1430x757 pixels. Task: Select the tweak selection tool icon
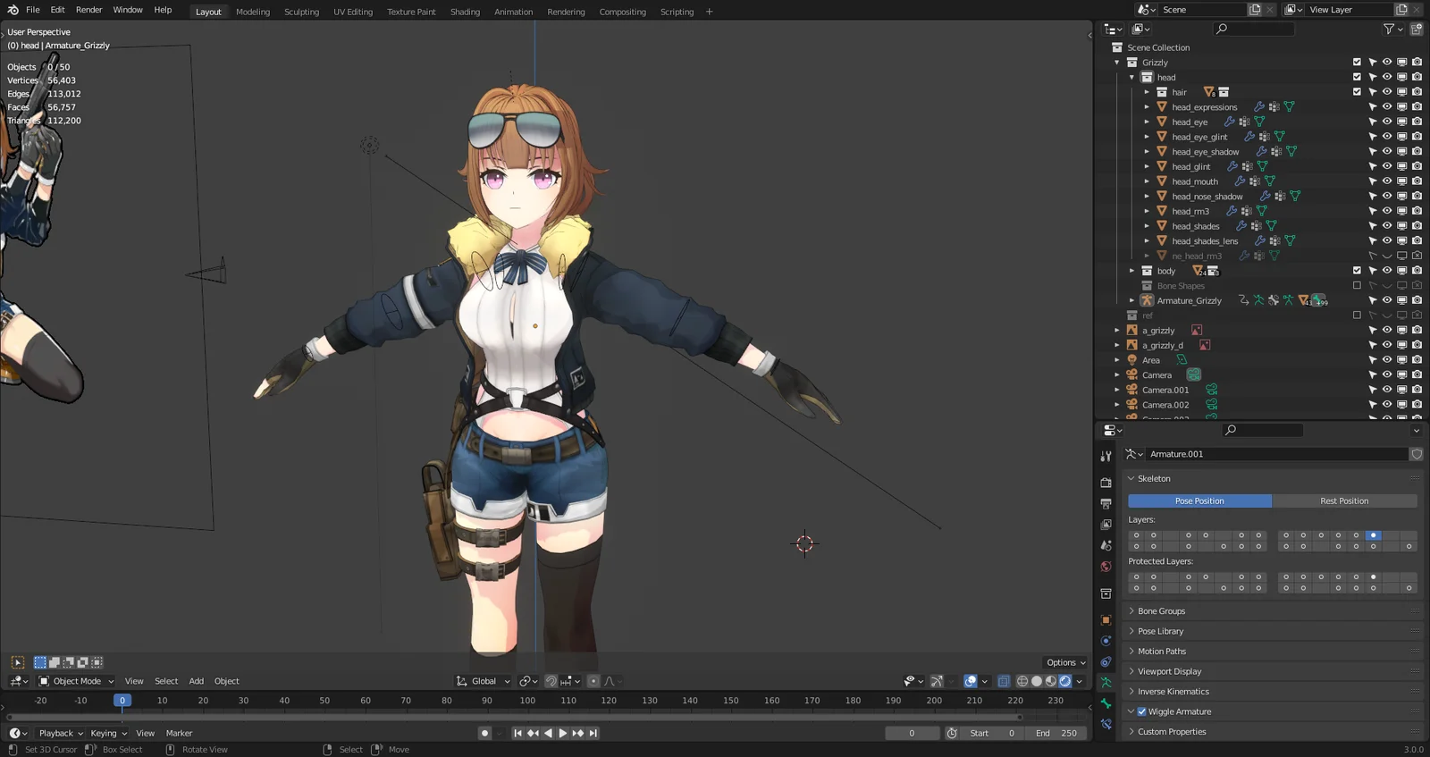pos(18,662)
